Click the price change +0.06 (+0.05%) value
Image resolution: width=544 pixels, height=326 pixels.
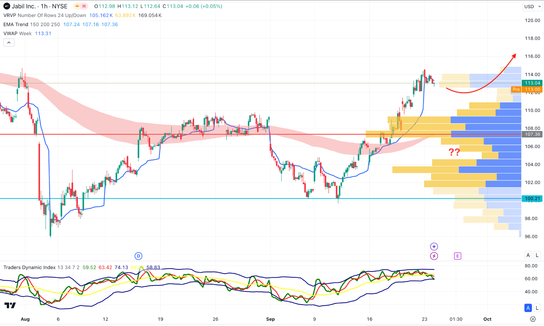coord(204,6)
